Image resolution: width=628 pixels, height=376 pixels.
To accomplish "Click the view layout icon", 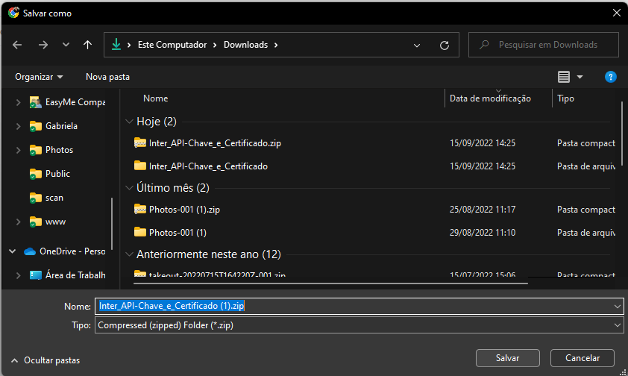I will pos(564,77).
